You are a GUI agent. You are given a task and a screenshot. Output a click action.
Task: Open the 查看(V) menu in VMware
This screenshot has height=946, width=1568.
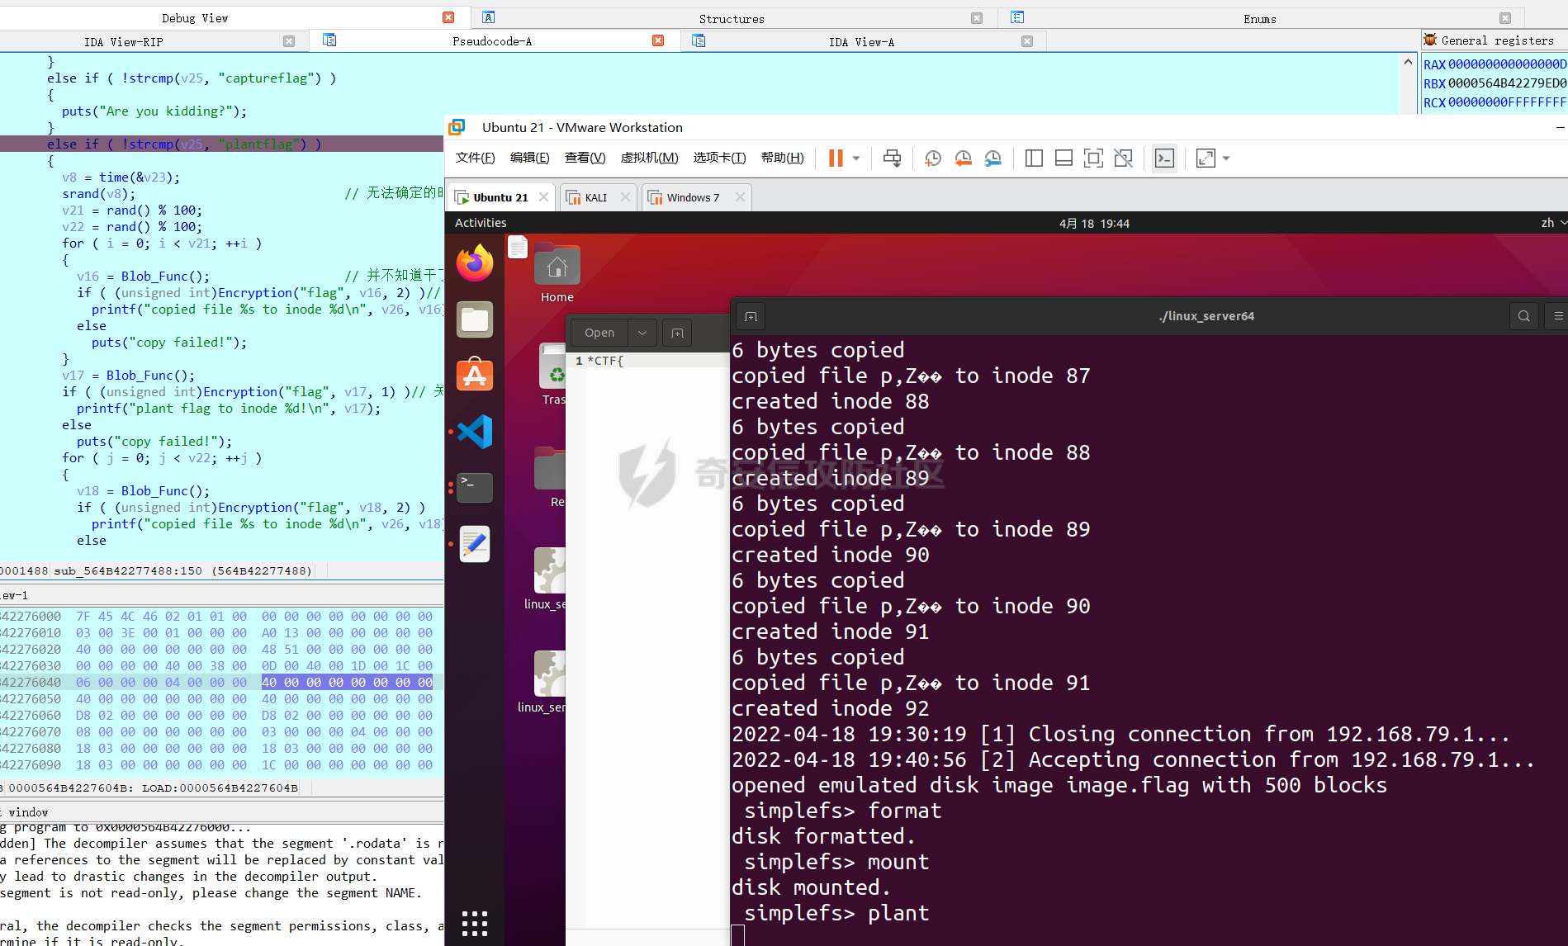coord(585,158)
